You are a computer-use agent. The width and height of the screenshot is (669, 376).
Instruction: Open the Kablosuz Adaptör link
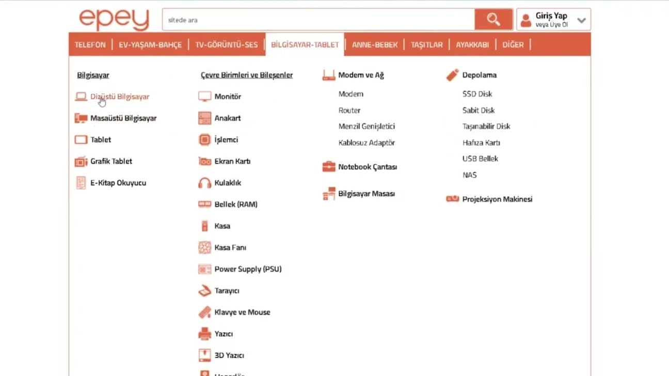tap(367, 143)
